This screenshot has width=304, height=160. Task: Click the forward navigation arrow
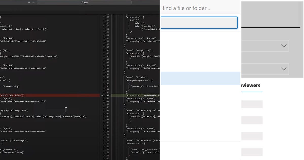(33, 2)
